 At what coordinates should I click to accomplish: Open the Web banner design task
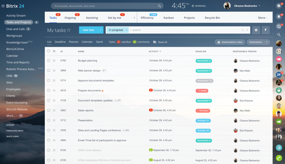tap(89, 71)
